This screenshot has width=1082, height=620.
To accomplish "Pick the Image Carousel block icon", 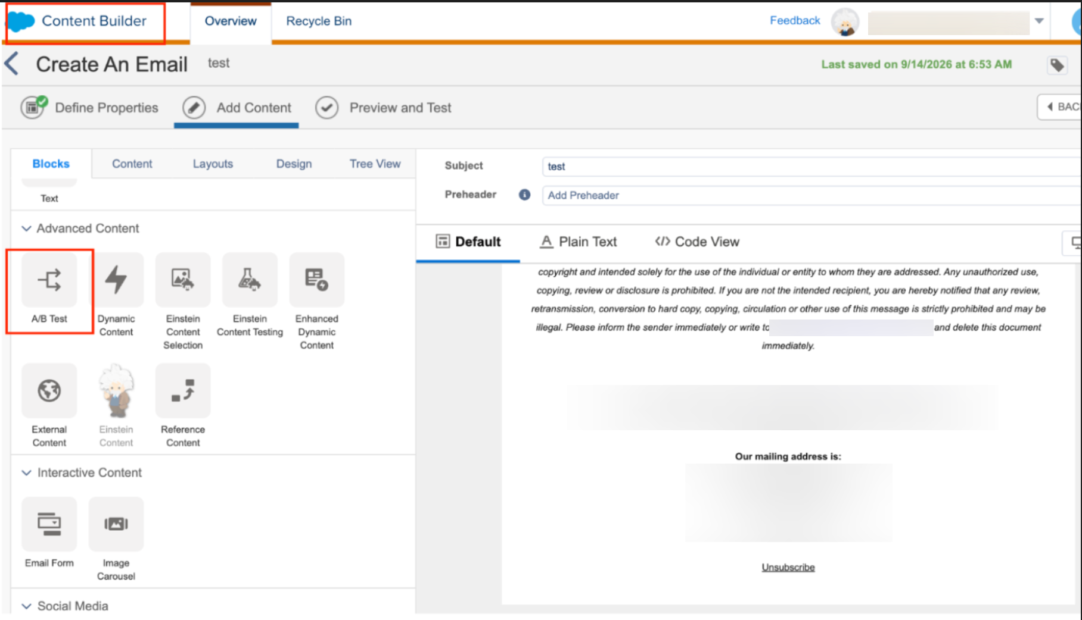I will point(116,524).
